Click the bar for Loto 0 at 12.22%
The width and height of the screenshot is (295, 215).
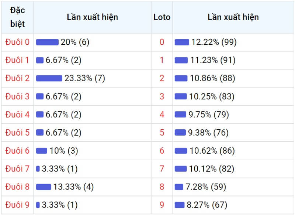(x=182, y=42)
